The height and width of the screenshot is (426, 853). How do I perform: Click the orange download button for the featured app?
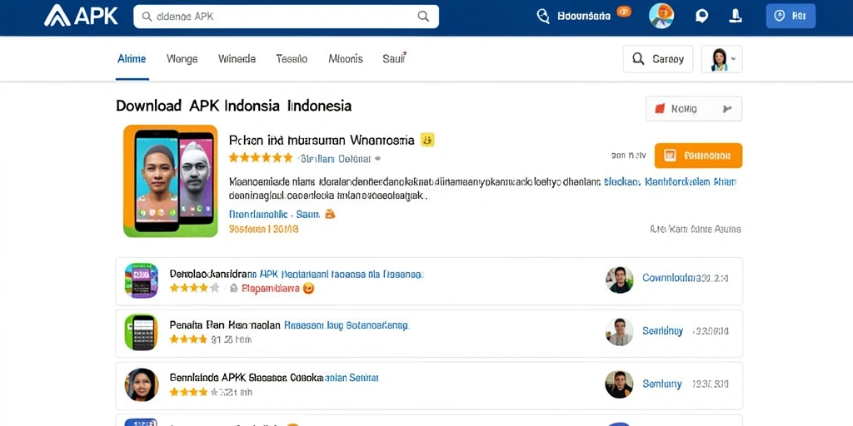(698, 156)
